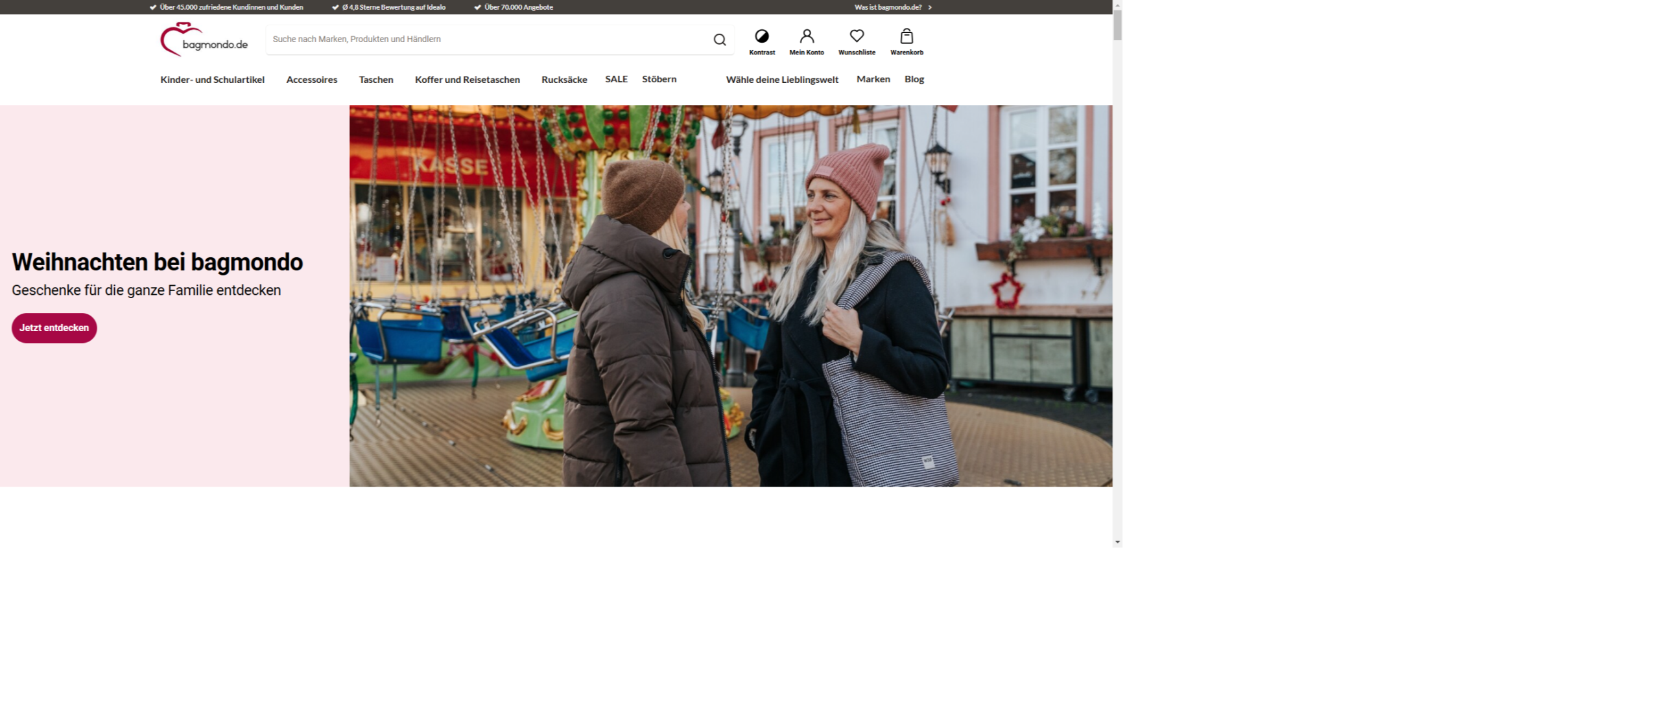
Task: Click the arrow next to 'Was ist bagmondo.de?'
Action: coord(929,7)
